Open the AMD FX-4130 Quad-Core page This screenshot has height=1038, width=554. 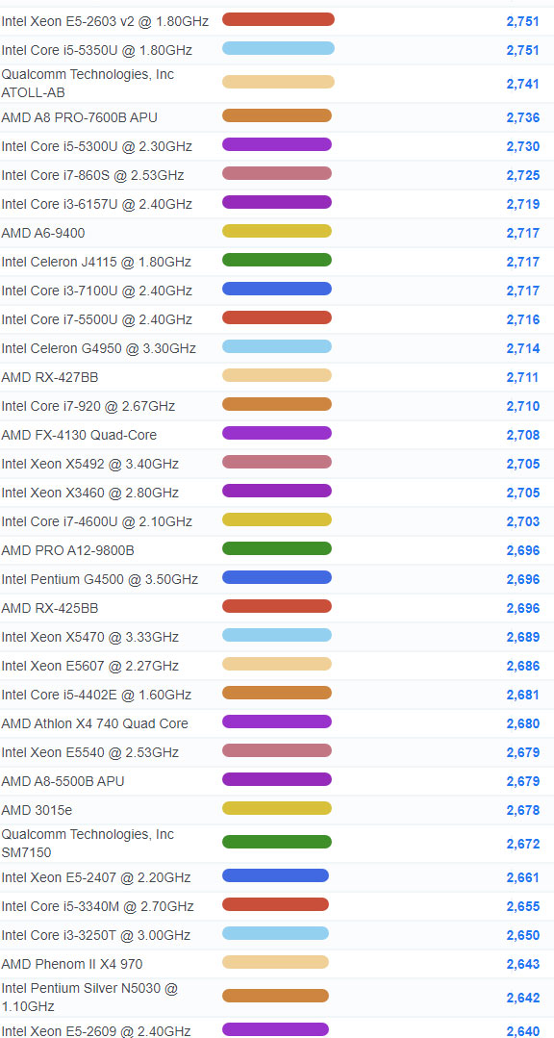[79, 435]
